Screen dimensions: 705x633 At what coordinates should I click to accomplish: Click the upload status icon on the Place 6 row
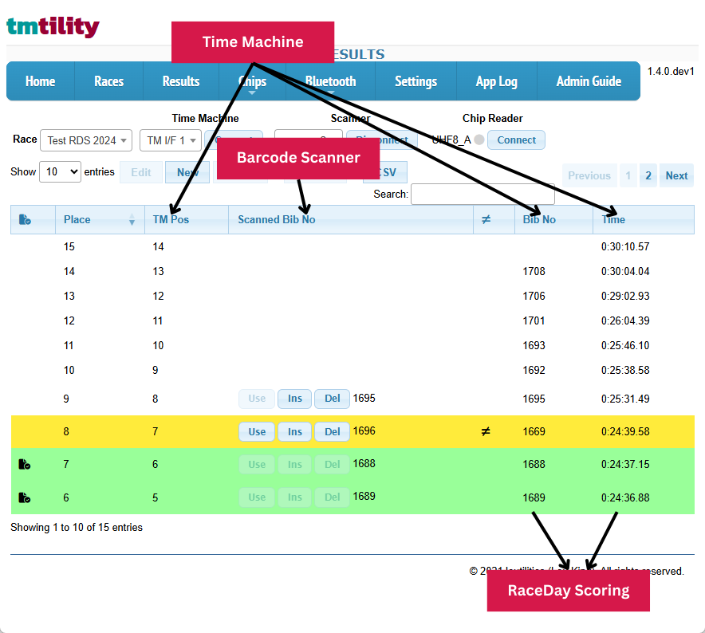(25, 497)
